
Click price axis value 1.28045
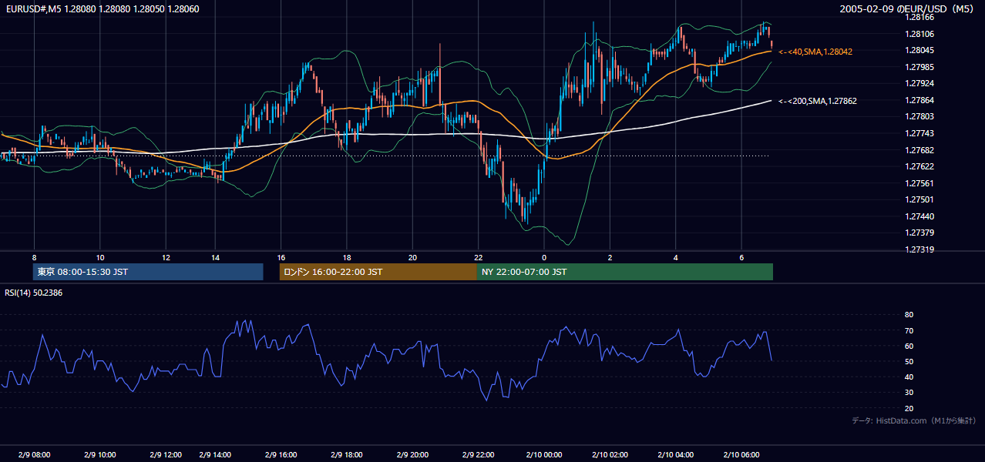point(919,50)
